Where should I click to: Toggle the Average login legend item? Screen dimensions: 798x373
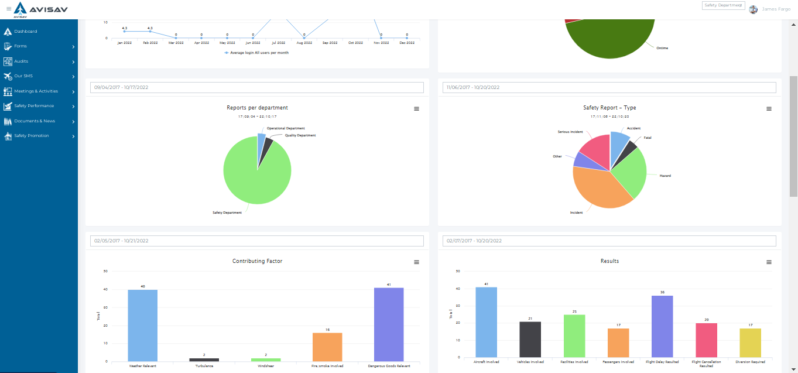[x=256, y=53]
